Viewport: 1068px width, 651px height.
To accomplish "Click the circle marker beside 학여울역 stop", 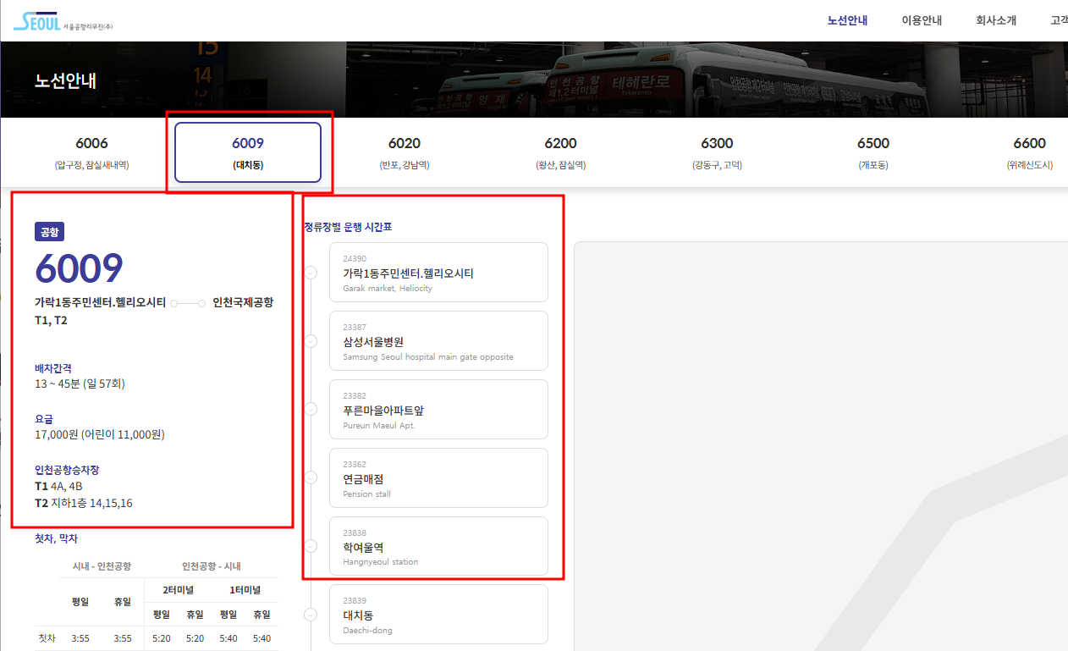I will [x=311, y=546].
